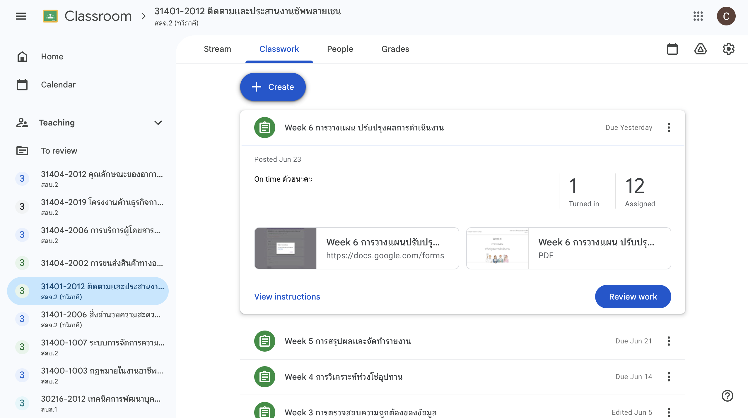The image size is (748, 418).
Task: Open more options for Week 3 assignment
Action: point(669,412)
